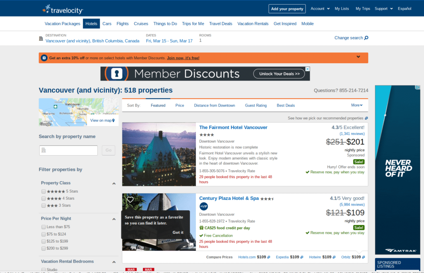
Task: Click the Amtrak Never Heard Of It ad
Action: tap(397, 170)
